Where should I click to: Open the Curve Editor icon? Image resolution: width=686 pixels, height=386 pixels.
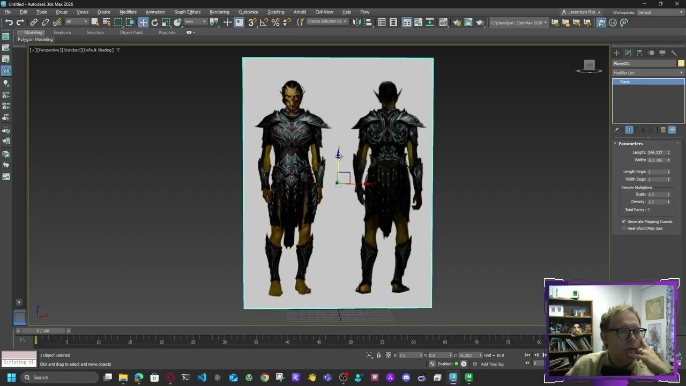pos(419,22)
